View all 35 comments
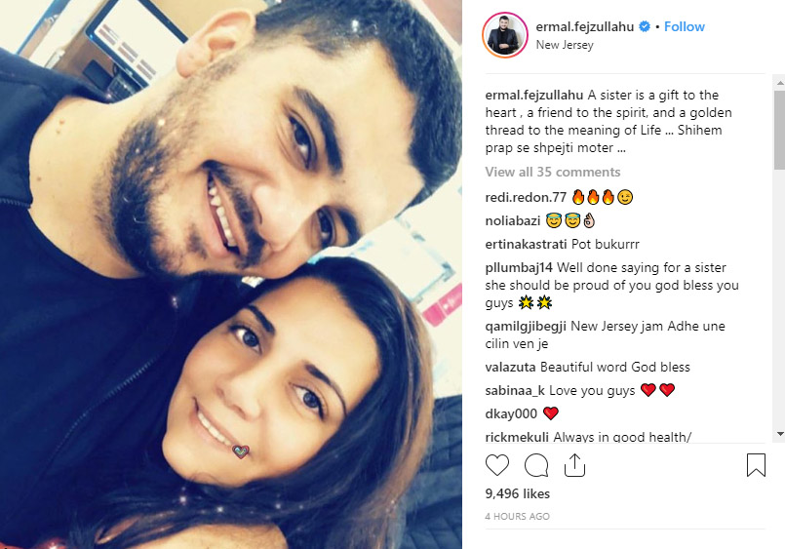 (x=553, y=172)
